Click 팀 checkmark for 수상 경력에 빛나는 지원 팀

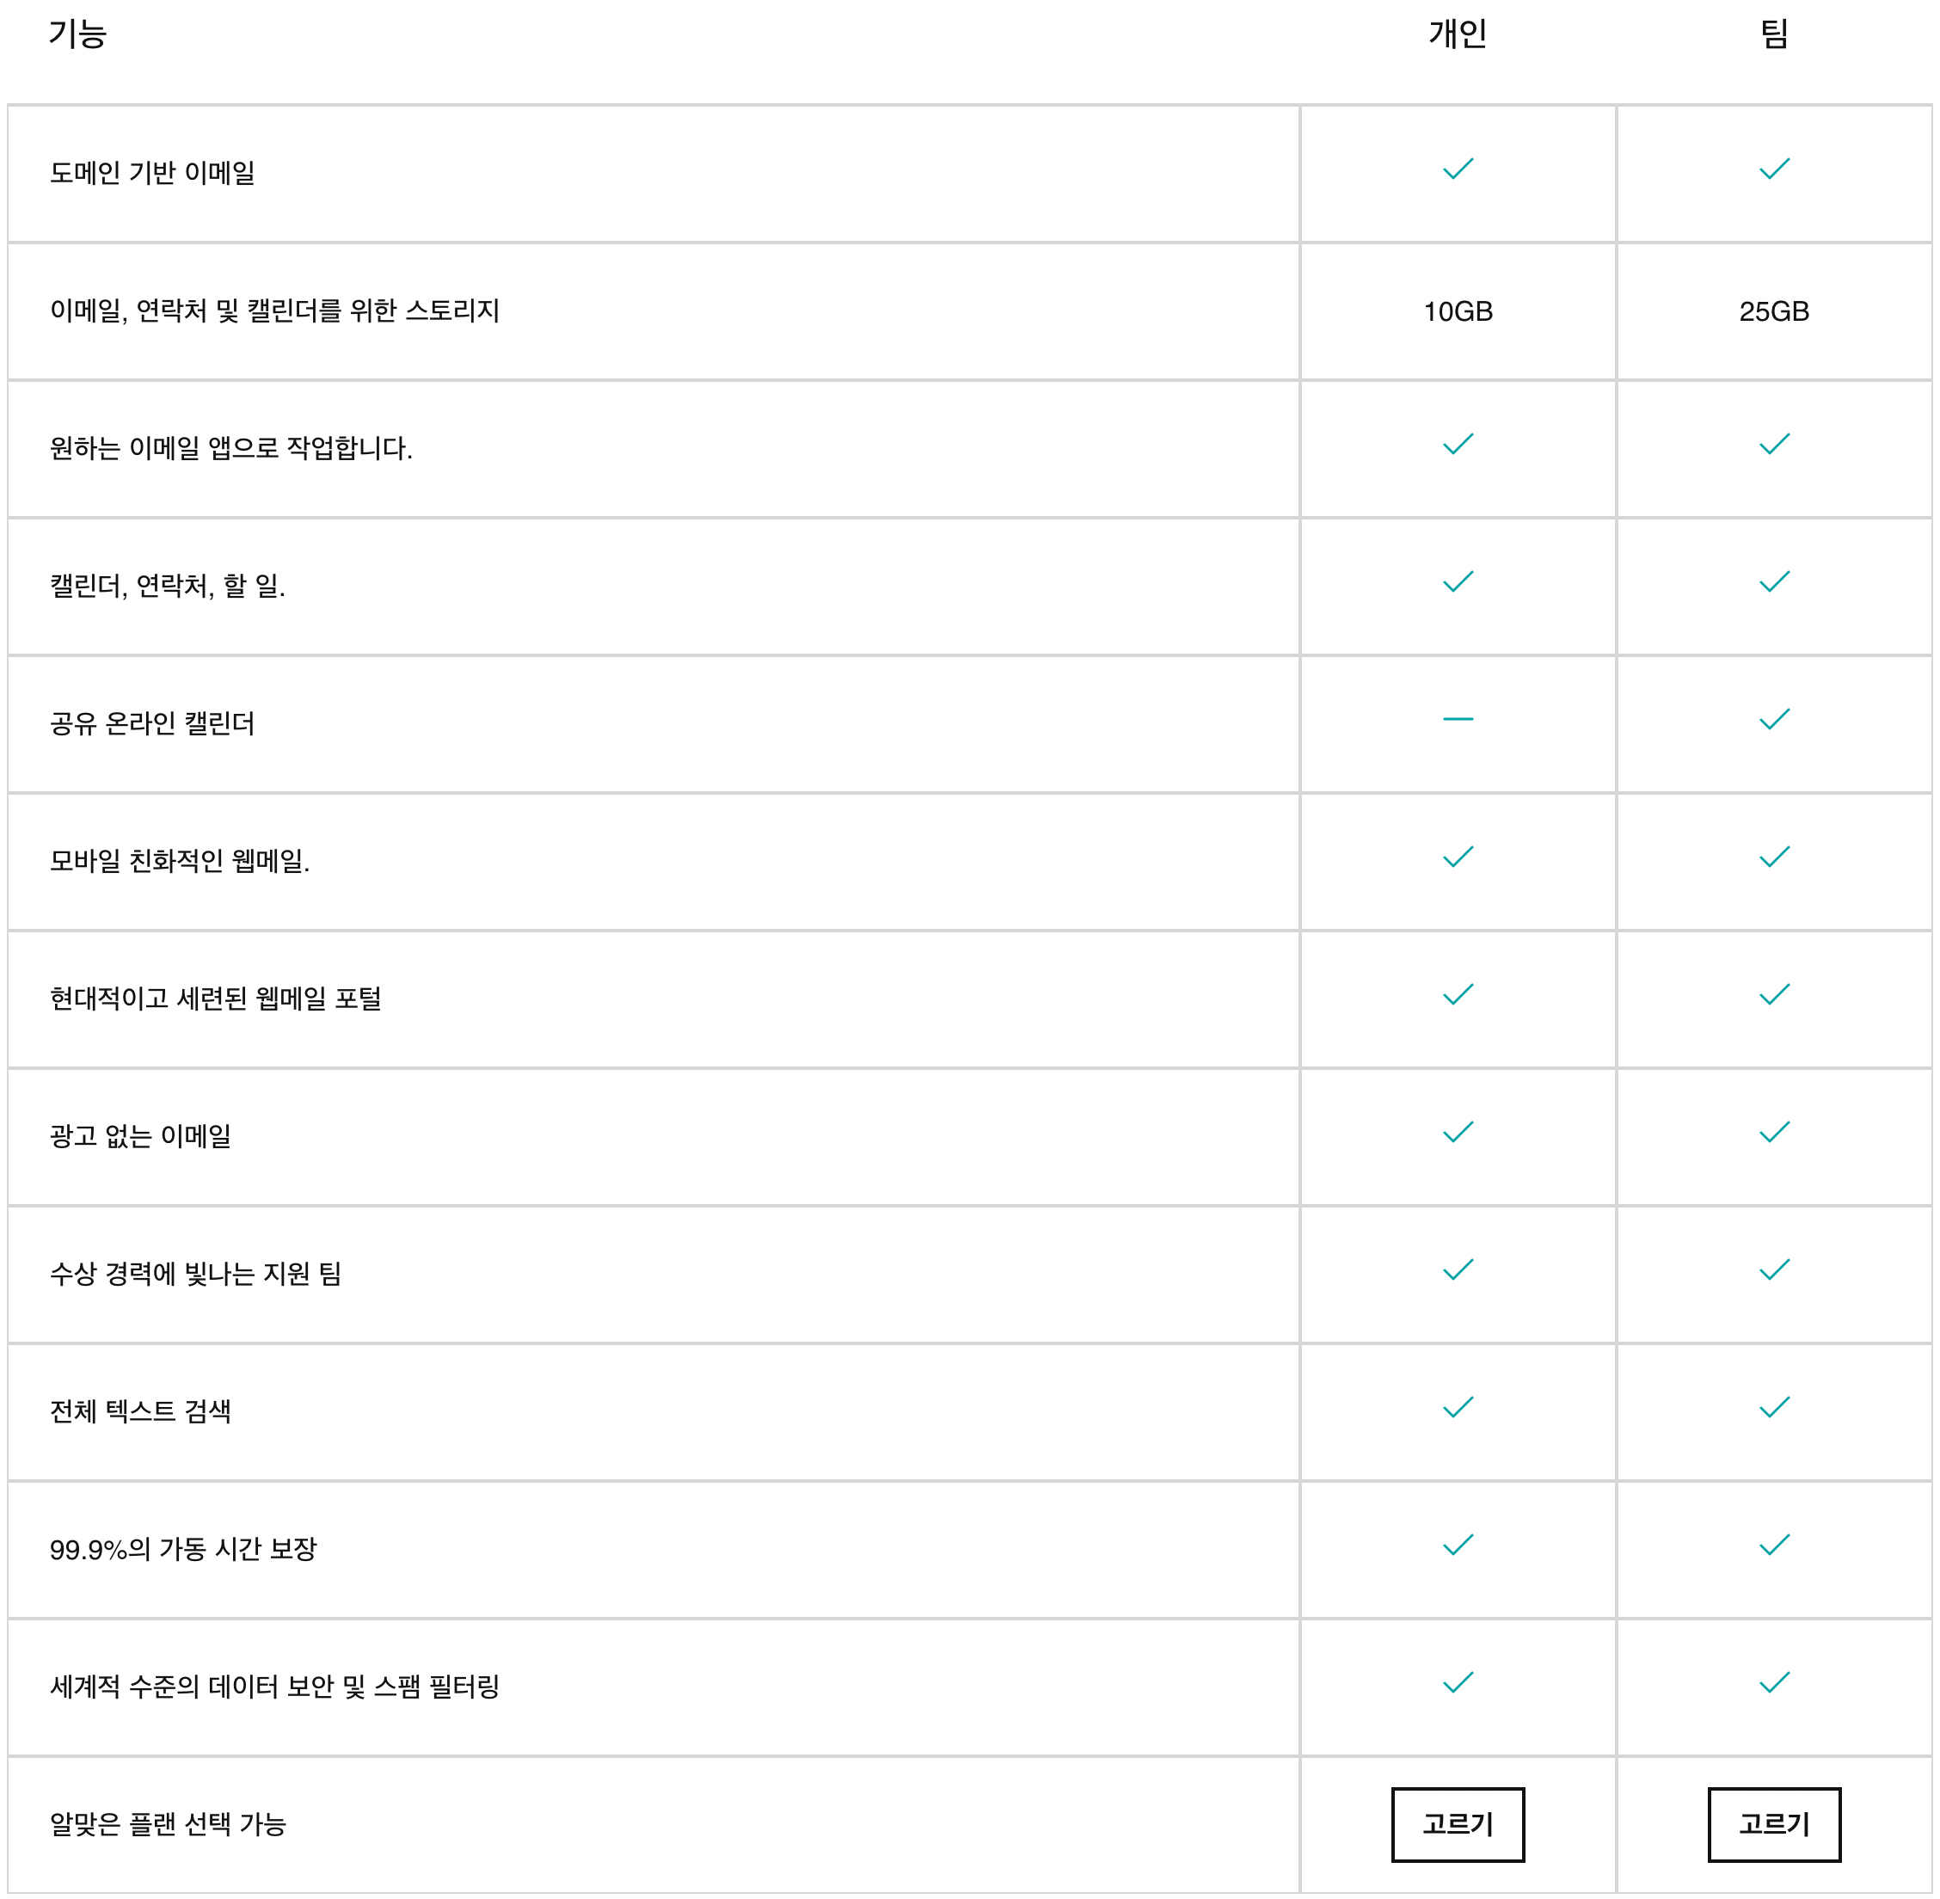tap(1773, 1269)
